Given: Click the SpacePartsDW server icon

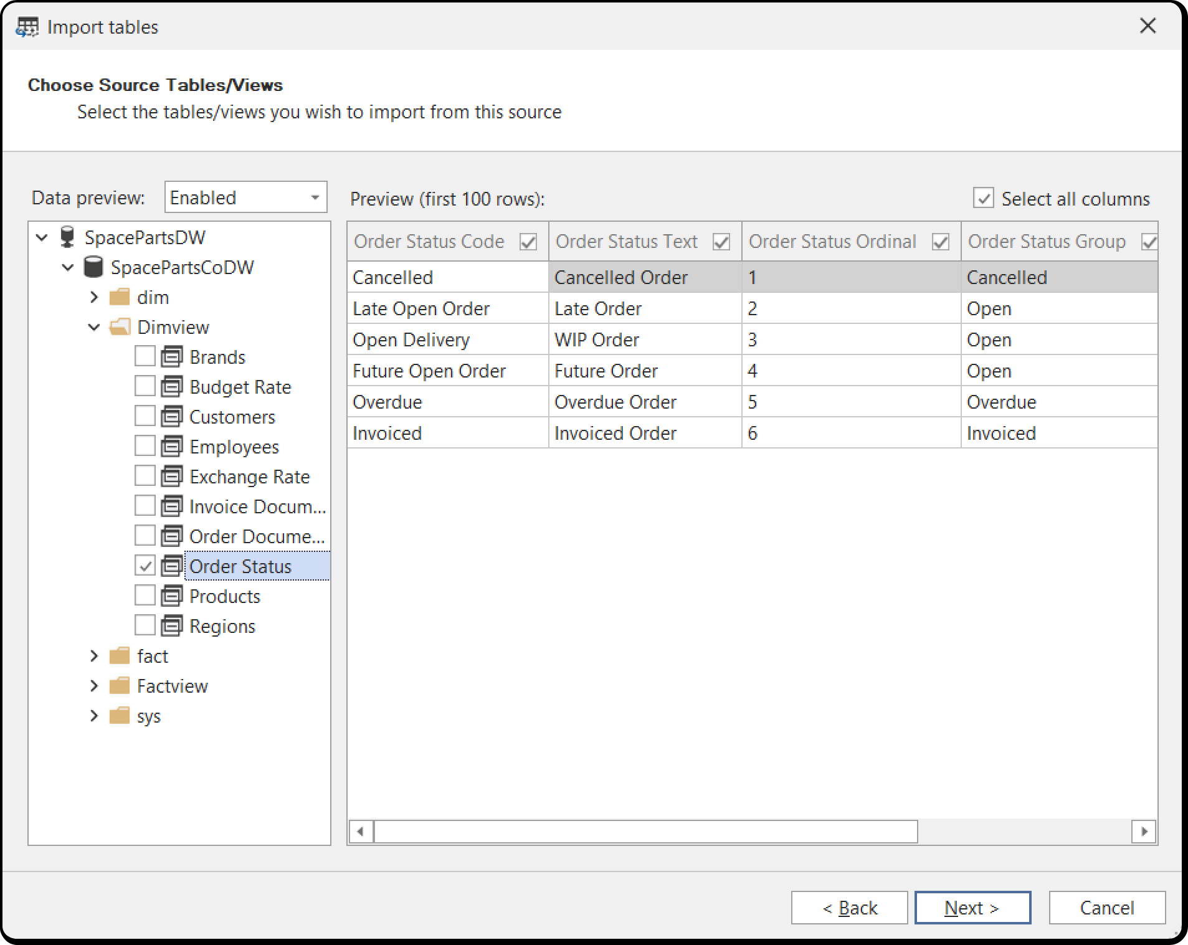Looking at the screenshot, I should tap(67, 237).
